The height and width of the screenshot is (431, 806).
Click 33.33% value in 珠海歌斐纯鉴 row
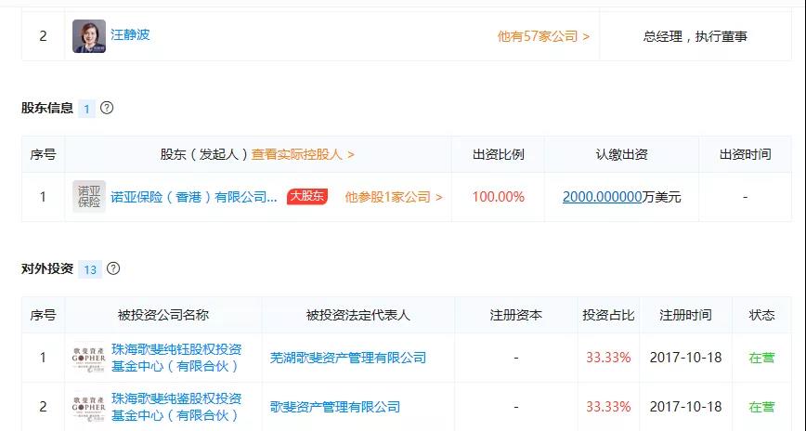(x=608, y=407)
